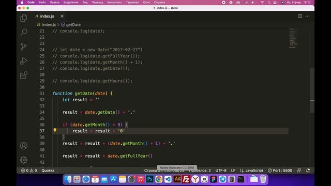
Task: Click line number 31 in the gutter
Action: [x=42, y=94]
